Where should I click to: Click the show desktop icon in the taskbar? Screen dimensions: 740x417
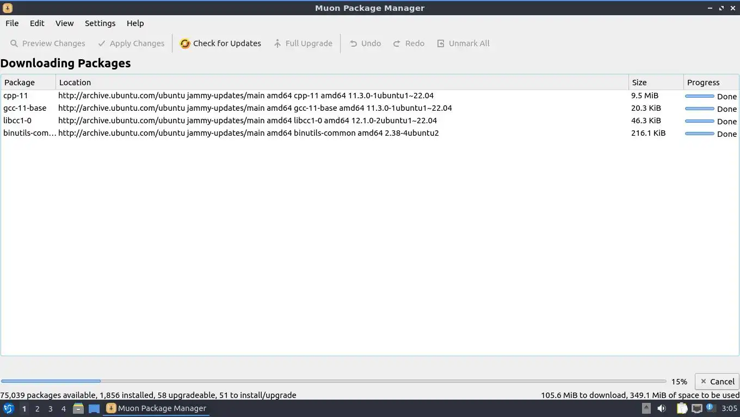pos(94,408)
